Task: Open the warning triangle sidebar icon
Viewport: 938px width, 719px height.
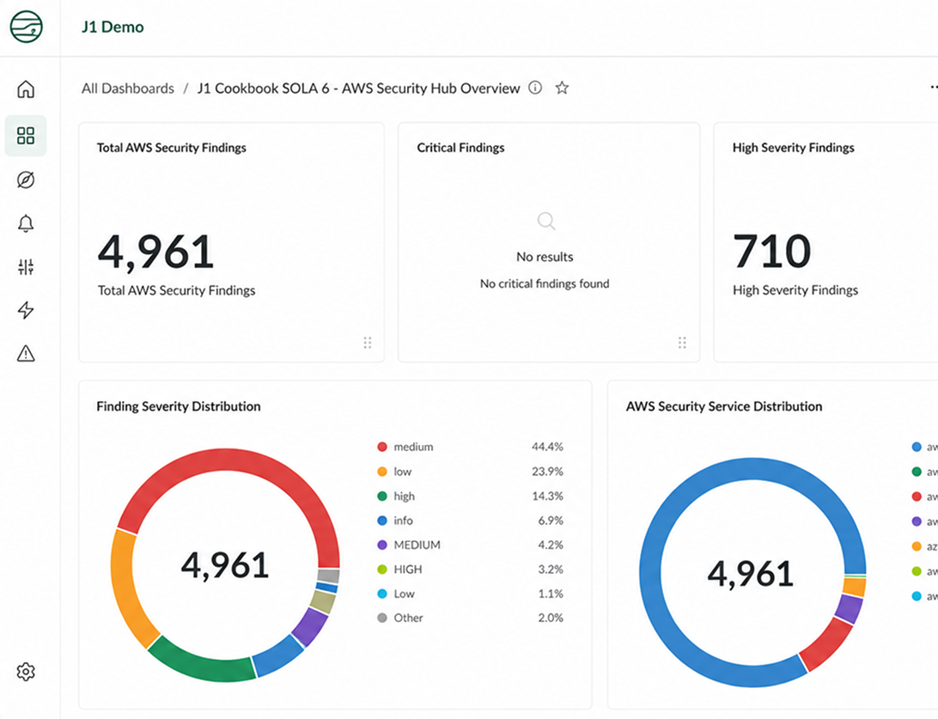Action: [26, 354]
